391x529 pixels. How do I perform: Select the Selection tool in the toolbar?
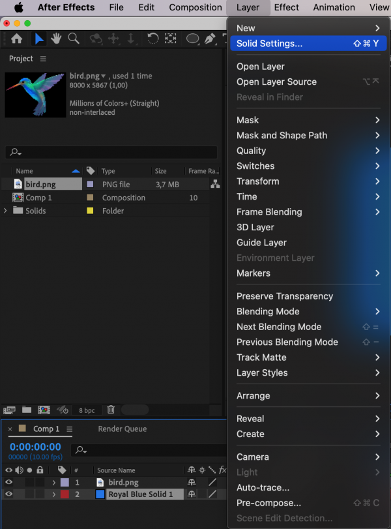pyautogui.click(x=38, y=39)
